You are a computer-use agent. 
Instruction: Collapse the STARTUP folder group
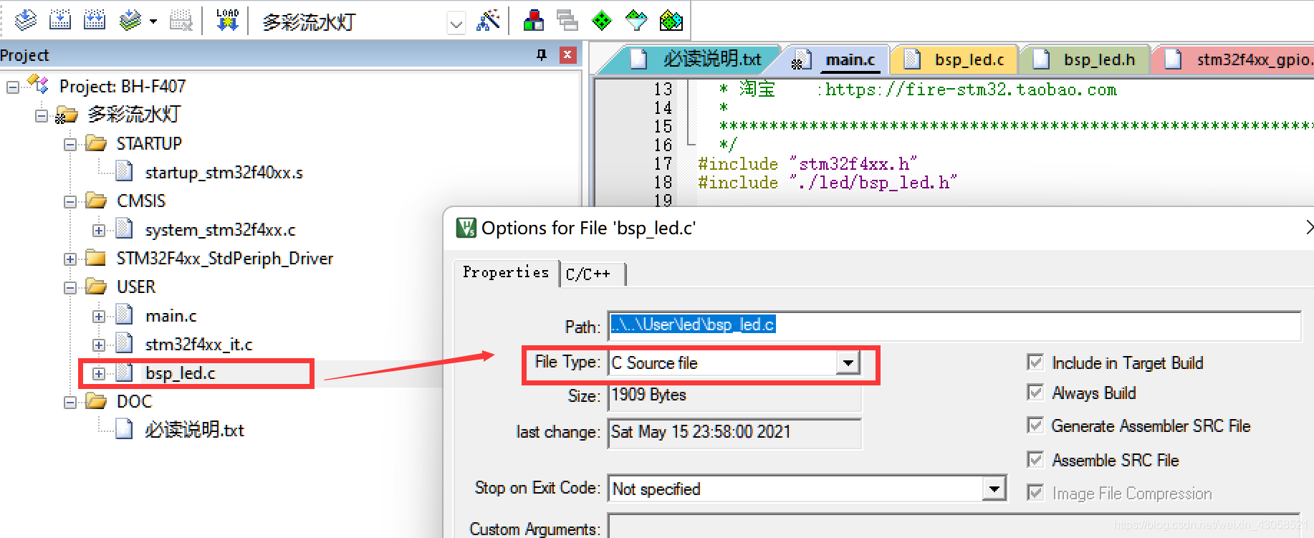(x=70, y=145)
